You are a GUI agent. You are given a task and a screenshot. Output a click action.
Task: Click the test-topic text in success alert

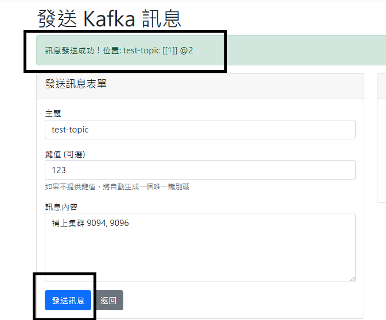pos(142,50)
